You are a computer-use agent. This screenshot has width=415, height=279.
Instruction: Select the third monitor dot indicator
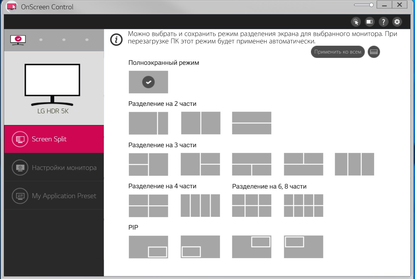point(64,40)
